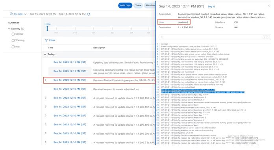Click the Log Id link
Image resolution: width=274 pixels, height=150 pixels.
click(x=211, y=6)
